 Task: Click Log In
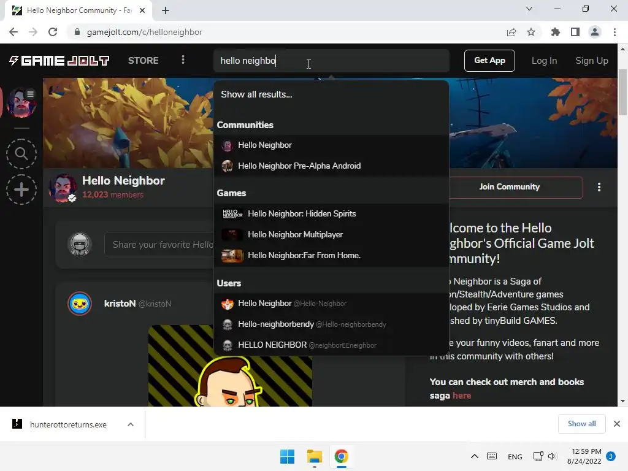tap(544, 61)
